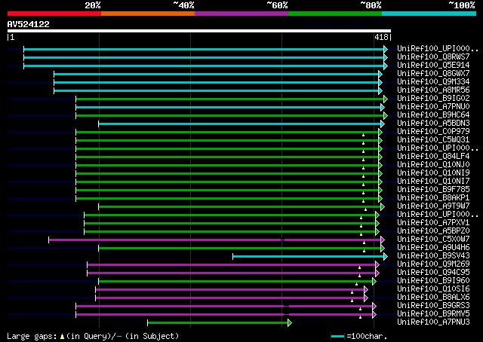Select the UniRef100_A9T9W7 label
Viewport: 483px width, 342px height.
pos(433,206)
